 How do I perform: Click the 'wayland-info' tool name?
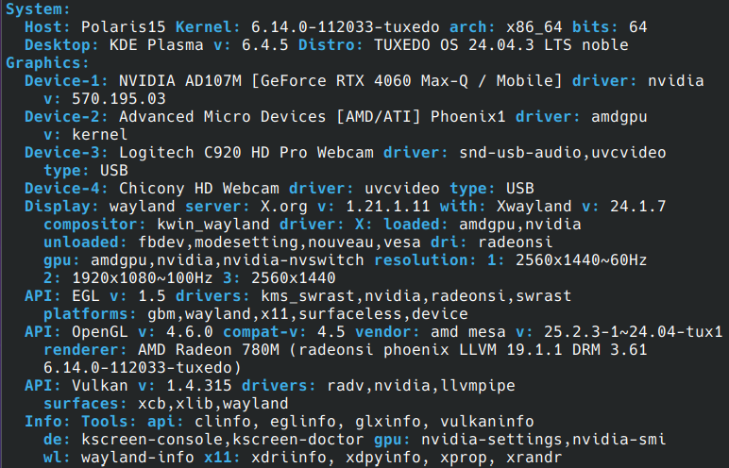(x=137, y=458)
